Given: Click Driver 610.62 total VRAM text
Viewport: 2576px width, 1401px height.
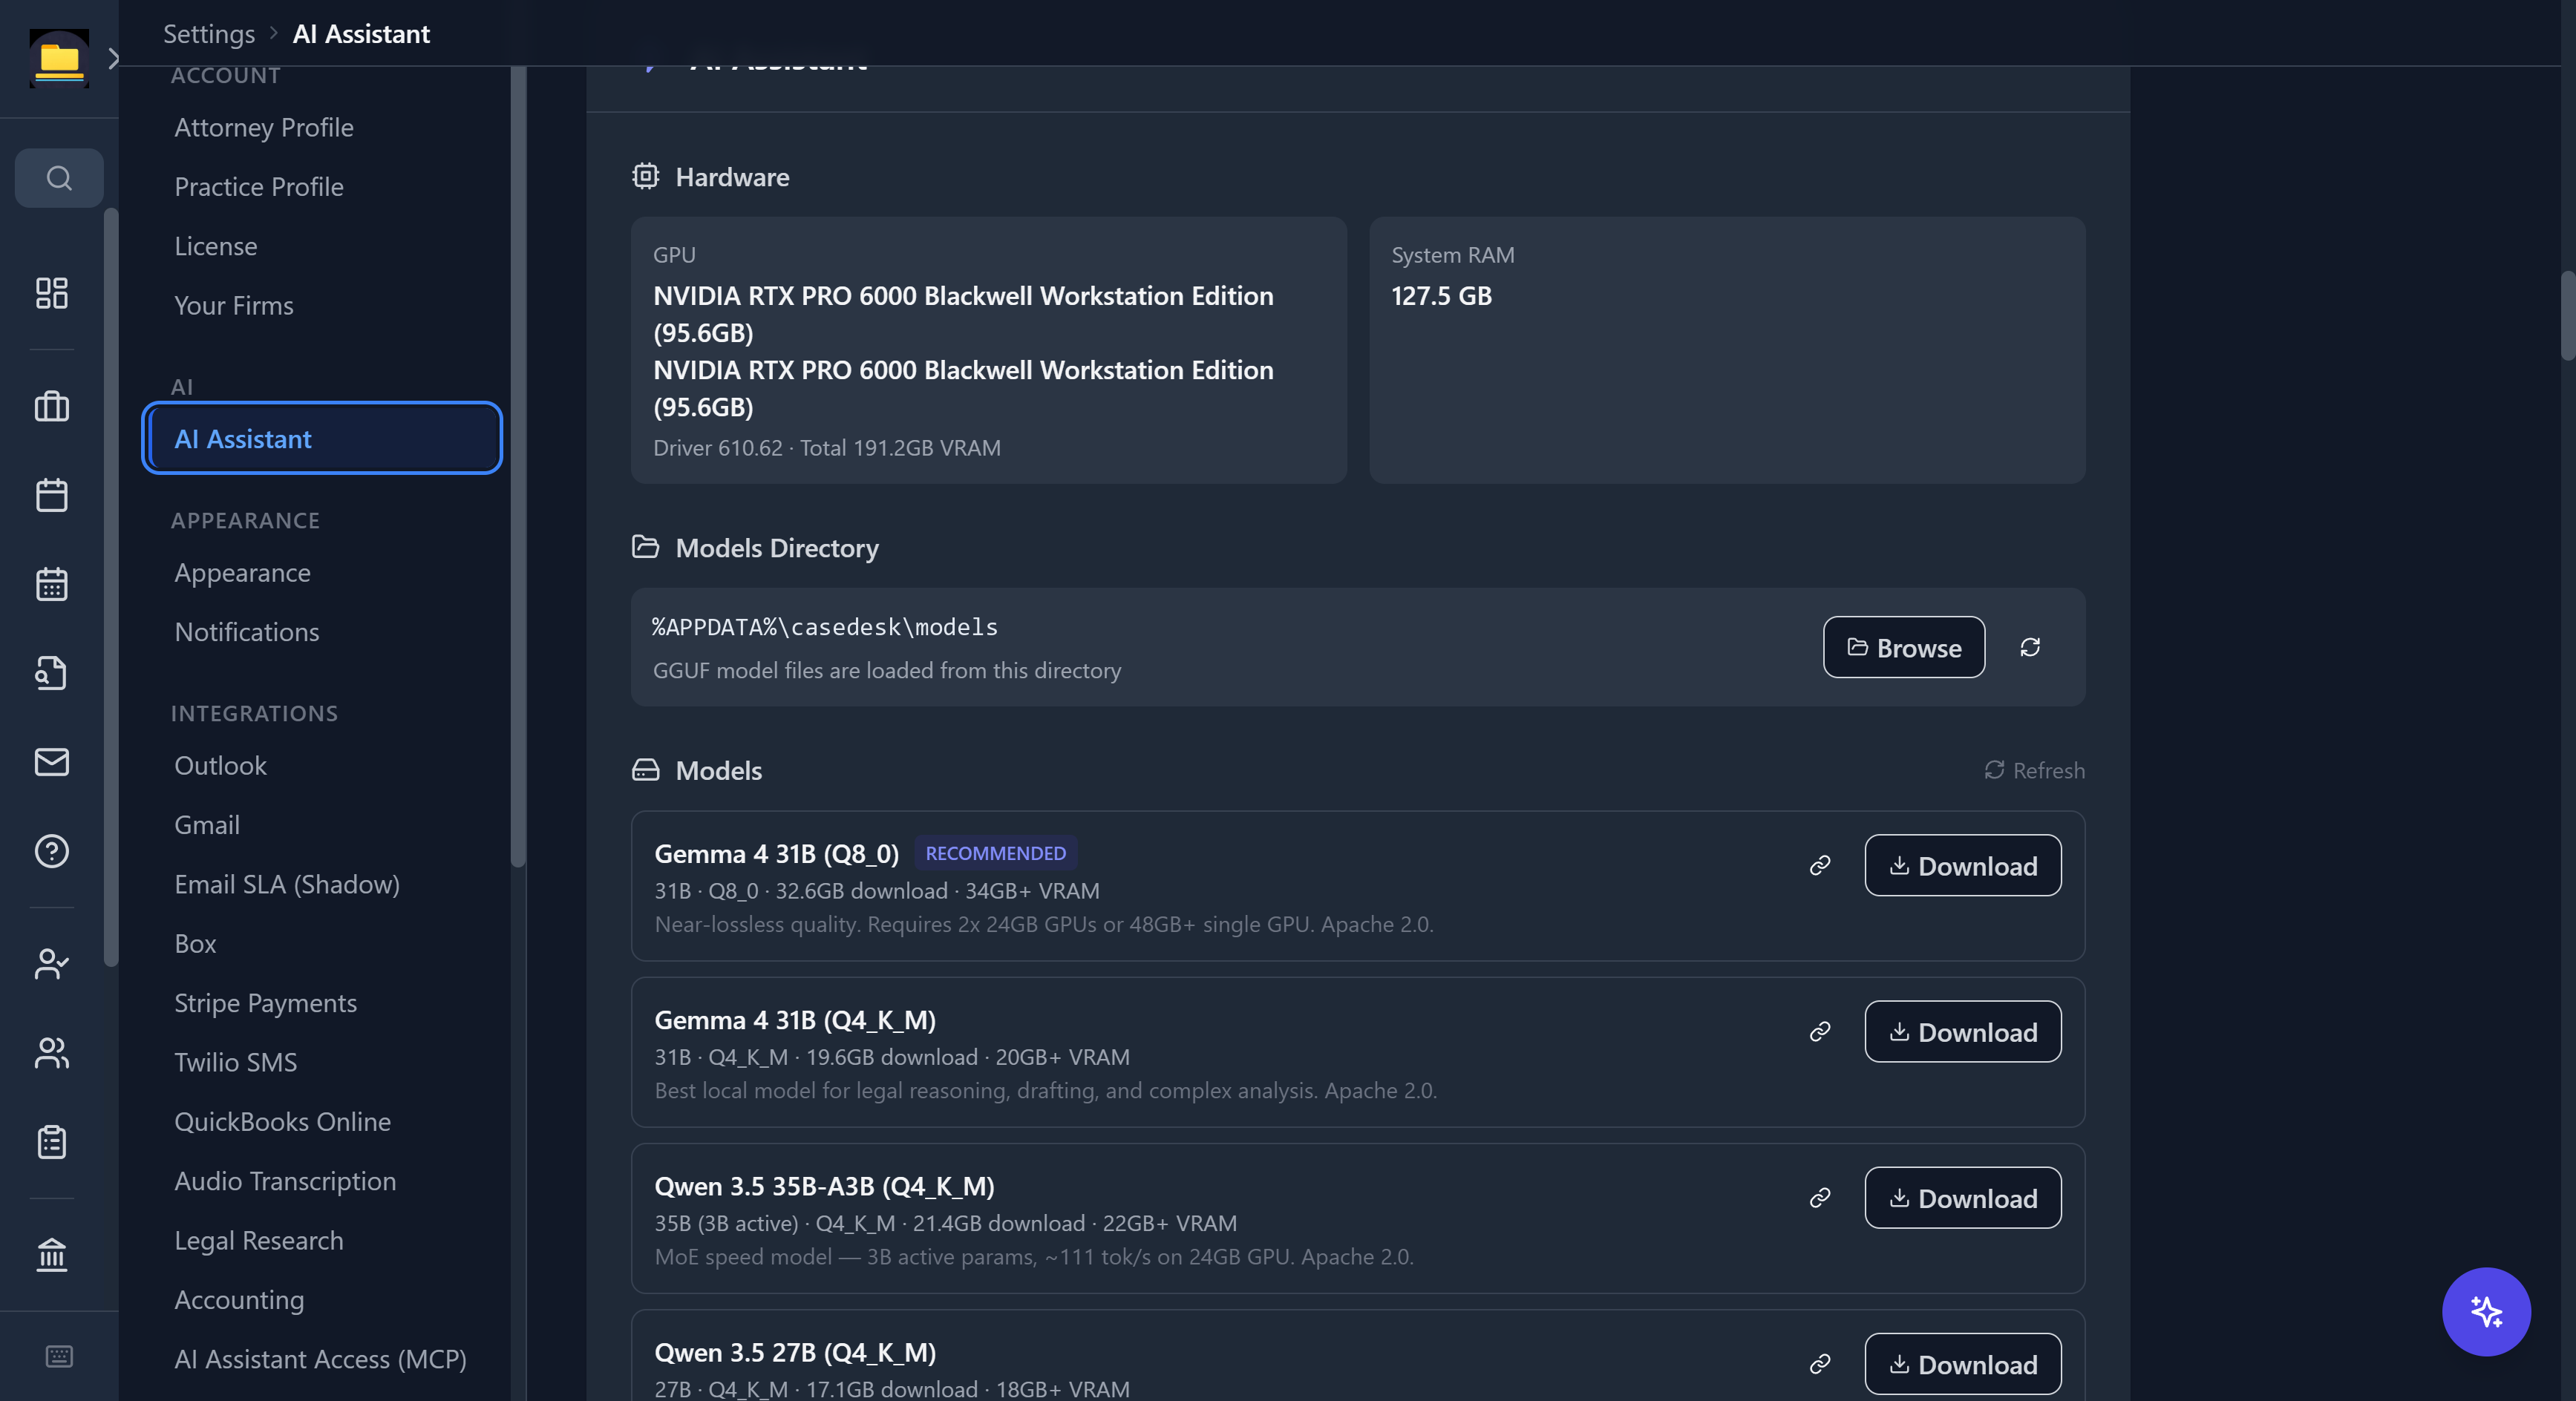Looking at the screenshot, I should pyautogui.click(x=827, y=447).
